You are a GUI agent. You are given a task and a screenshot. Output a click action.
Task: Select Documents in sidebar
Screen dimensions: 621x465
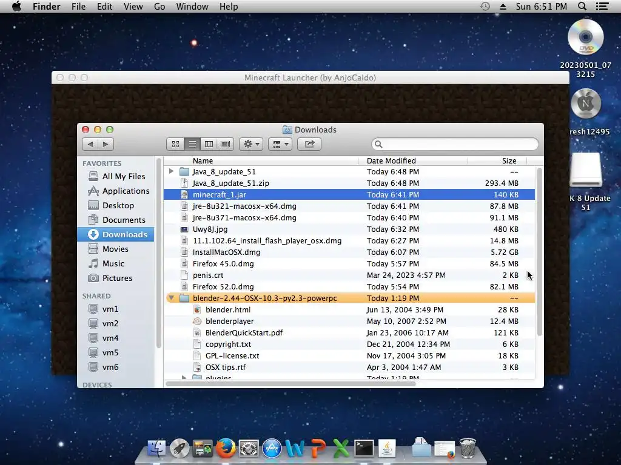[117, 220]
